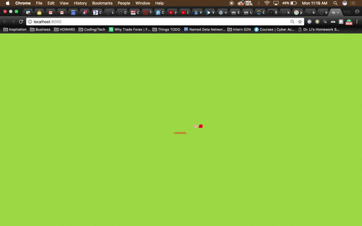Click the Wi-Fi status icon
This screenshot has width=362, height=226.
[x=267, y=3]
